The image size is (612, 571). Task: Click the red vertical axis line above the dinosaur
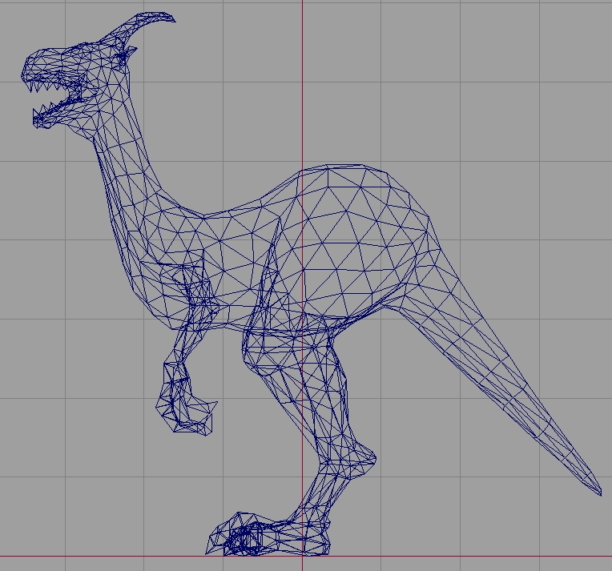[302, 80]
